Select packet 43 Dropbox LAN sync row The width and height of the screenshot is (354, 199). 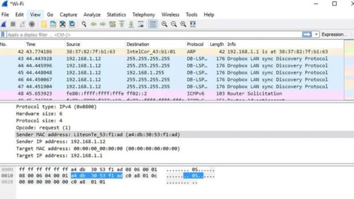click(172, 59)
